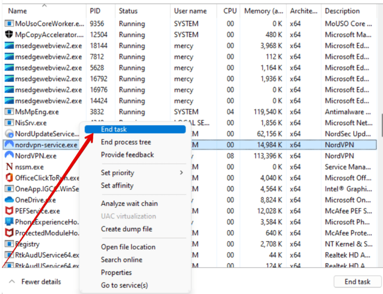The height and width of the screenshot is (294, 383).
Task: Choose Open file location
Action: 128,247
